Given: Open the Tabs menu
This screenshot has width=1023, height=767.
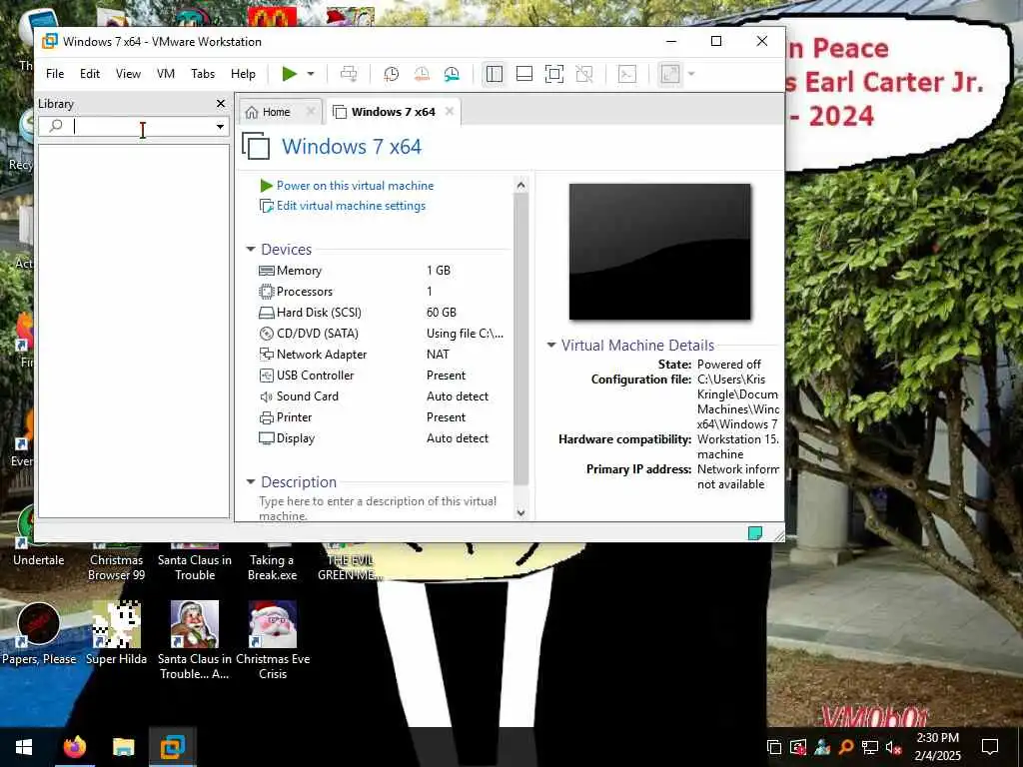Looking at the screenshot, I should click(x=203, y=74).
